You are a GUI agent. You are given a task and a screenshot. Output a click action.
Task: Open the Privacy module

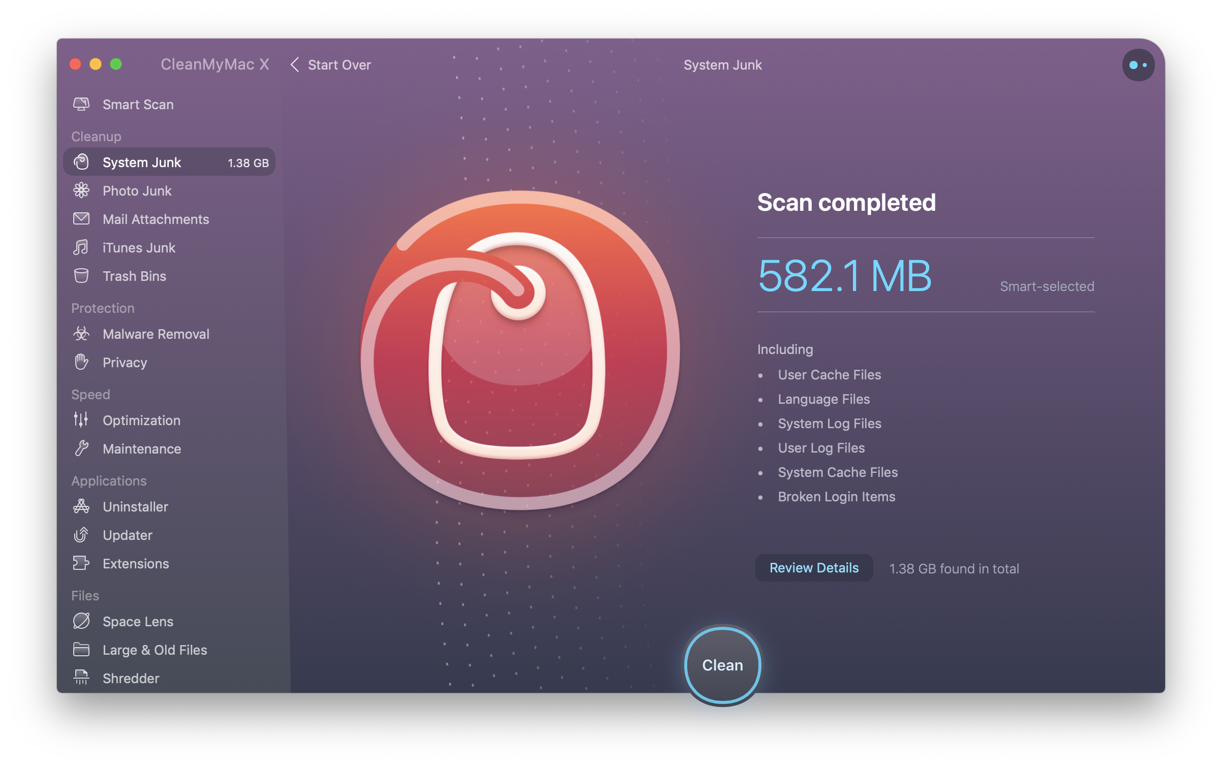125,362
